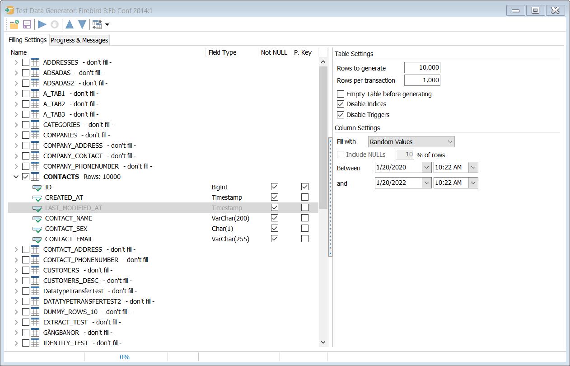Click the Rows to generate field
Screen dimensions: 570x366
(x=422, y=68)
